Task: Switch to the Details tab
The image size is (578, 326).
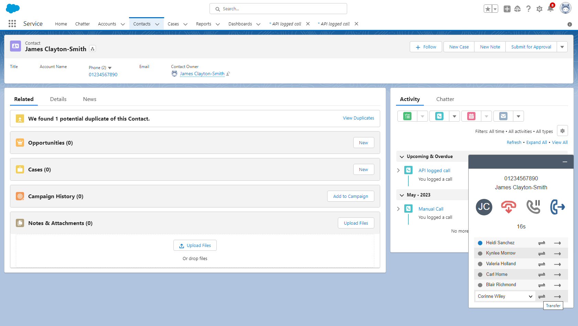Action: coord(58,99)
